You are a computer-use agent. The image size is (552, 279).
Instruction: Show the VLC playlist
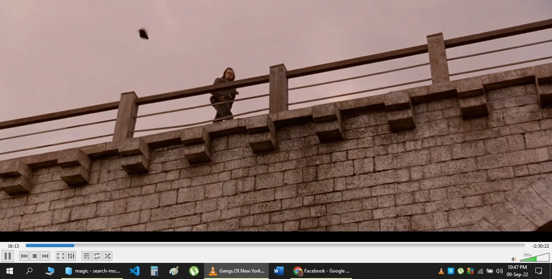pos(86,256)
